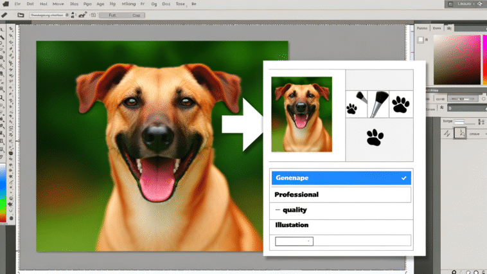This screenshot has width=487, height=274.
Task: Click the small paw print icon
Action: 351,109
